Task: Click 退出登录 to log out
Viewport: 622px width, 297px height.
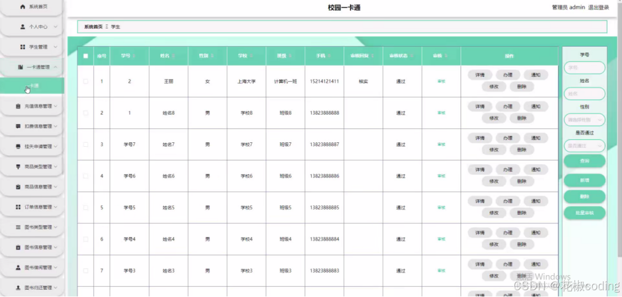Action: (x=598, y=7)
